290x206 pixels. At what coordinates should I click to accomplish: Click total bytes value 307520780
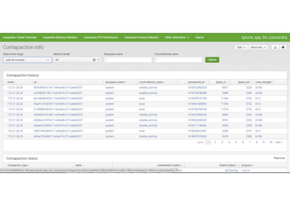click(231, 171)
